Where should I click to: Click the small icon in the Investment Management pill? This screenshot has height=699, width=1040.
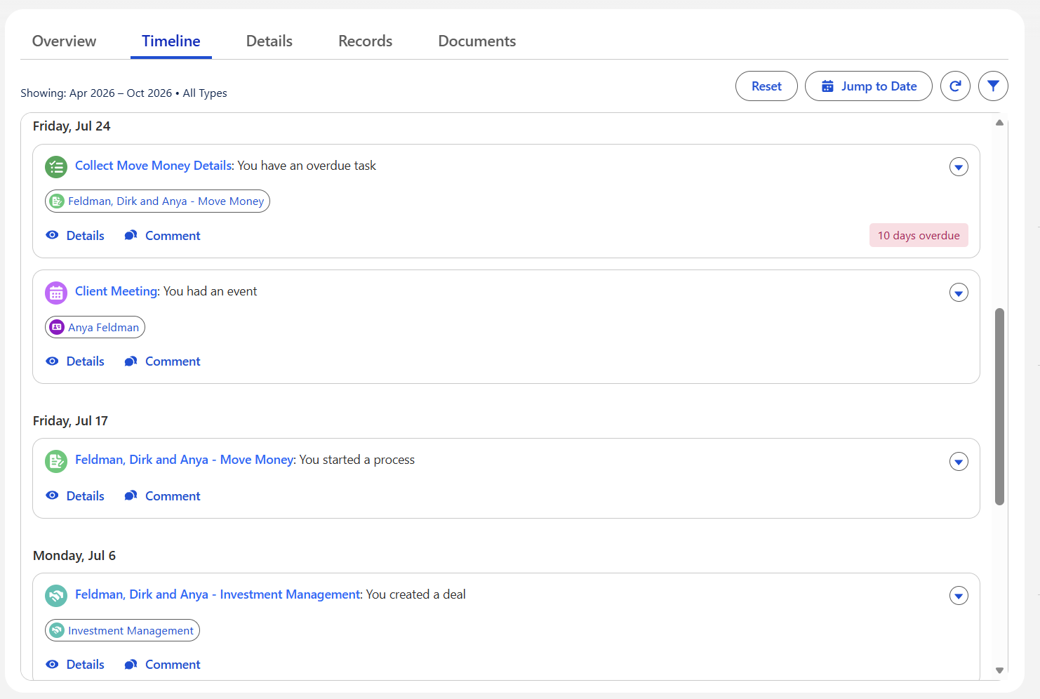[57, 630]
